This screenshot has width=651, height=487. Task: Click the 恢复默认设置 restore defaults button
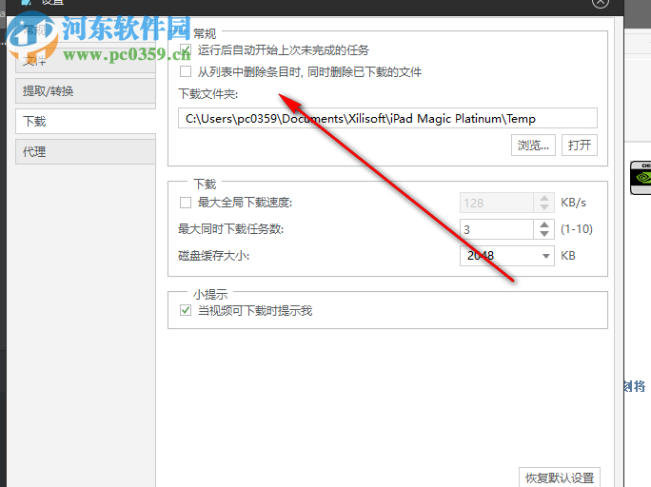point(560,477)
